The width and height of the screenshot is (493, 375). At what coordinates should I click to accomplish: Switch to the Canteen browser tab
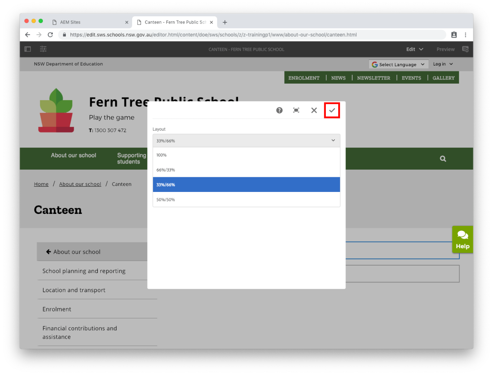pyautogui.click(x=175, y=22)
